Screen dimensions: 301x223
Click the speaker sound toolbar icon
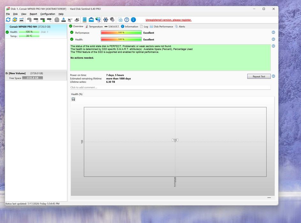click(x=112, y=20)
